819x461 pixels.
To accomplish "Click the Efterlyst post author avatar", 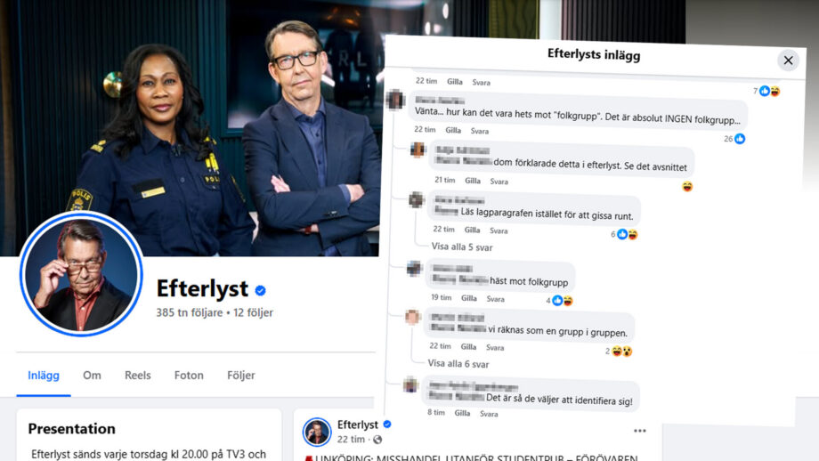I will 317,433.
